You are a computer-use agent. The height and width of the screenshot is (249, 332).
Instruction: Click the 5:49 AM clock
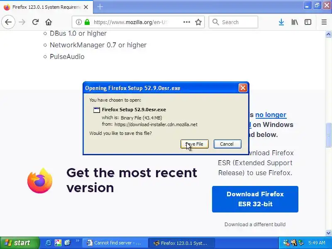(x=317, y=243)
